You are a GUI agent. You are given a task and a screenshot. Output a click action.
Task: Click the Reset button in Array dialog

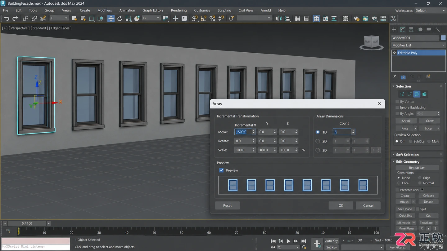[x=228, y=205]
